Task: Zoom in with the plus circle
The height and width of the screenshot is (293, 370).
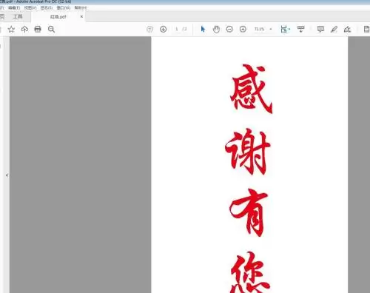Action: 243,29
